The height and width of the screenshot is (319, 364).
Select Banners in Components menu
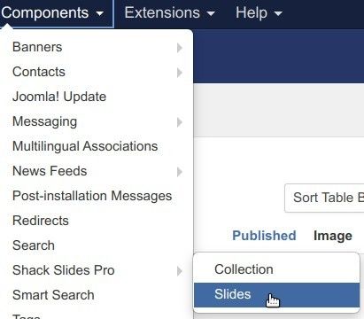point(97,47)
